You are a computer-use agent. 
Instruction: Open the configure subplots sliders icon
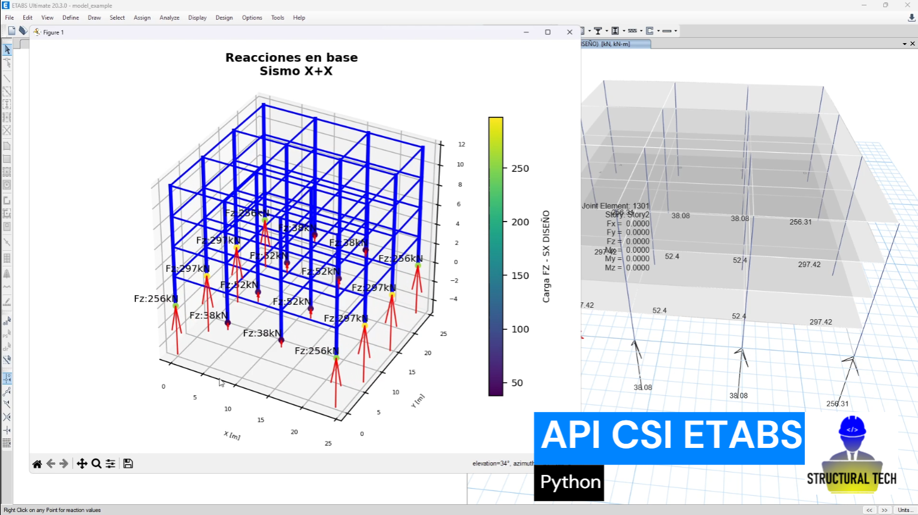pos(110,463)
